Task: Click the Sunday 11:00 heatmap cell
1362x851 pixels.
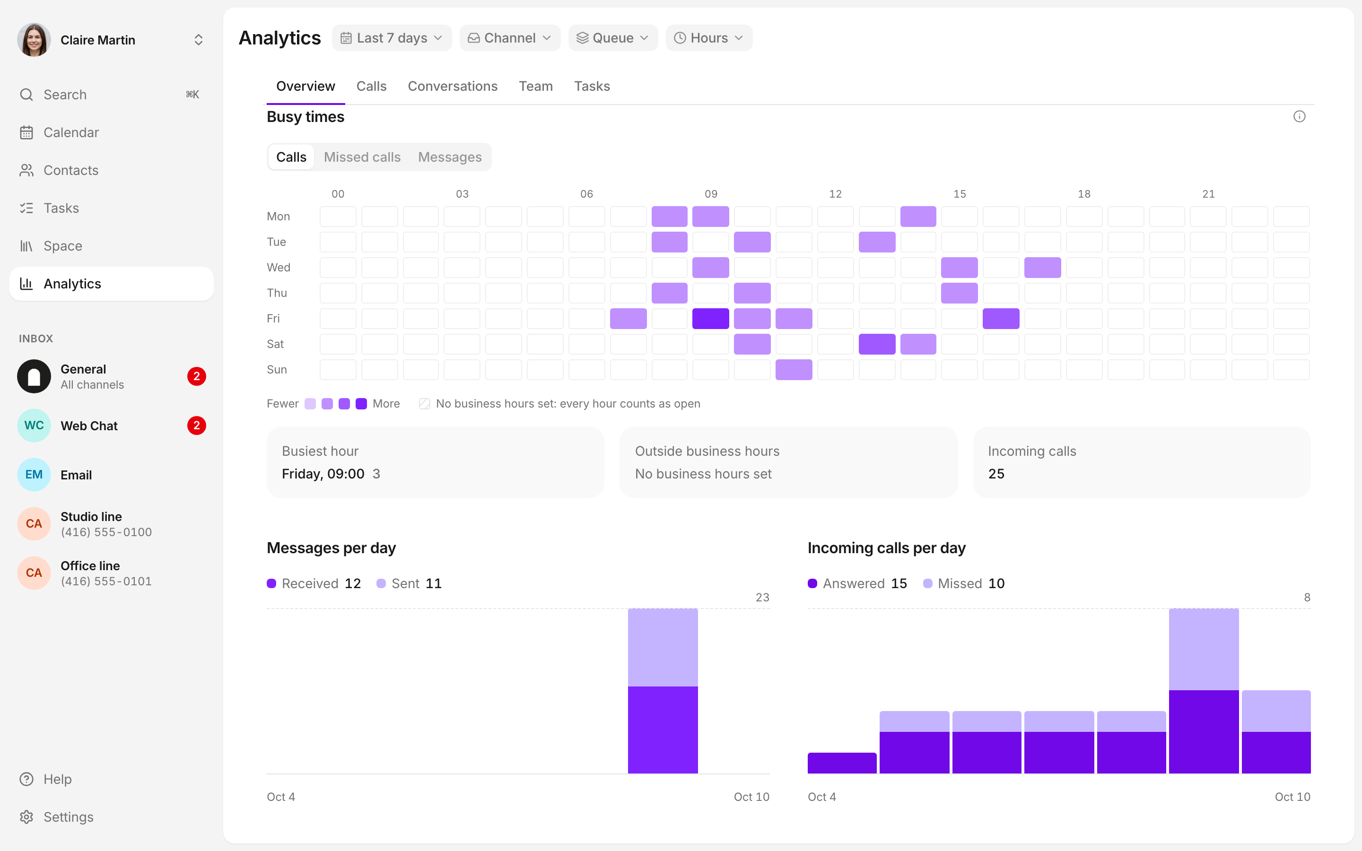Action: pos(794,370)
